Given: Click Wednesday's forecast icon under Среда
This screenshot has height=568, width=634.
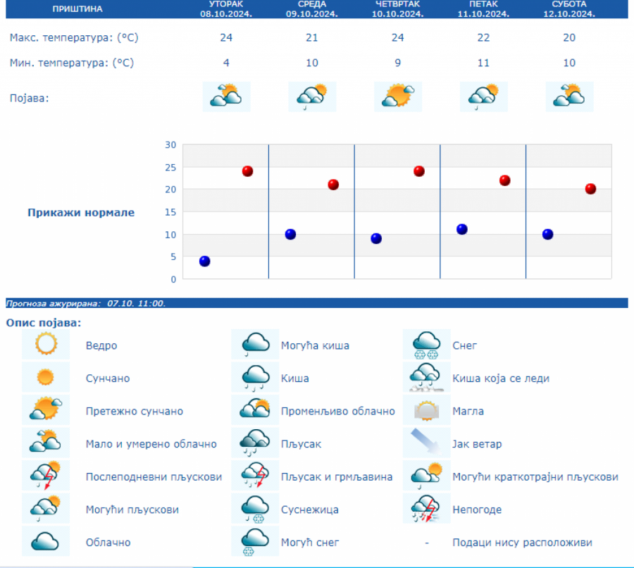Looking at the screenshot, I should pyautogui.click(x=312, y=97).
